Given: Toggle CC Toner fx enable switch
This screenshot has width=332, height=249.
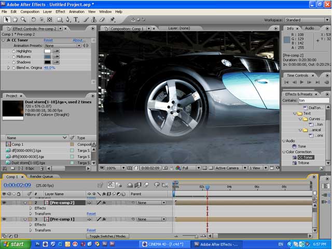Looking at the screenshot, I should pyautogui.click(x=8, y=40).
